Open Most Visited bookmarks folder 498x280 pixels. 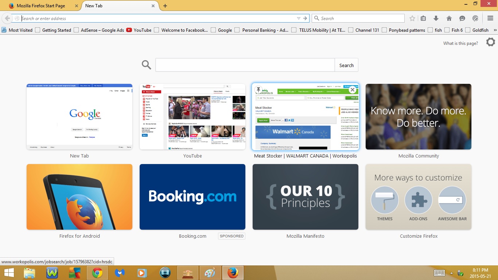point(17,30)
